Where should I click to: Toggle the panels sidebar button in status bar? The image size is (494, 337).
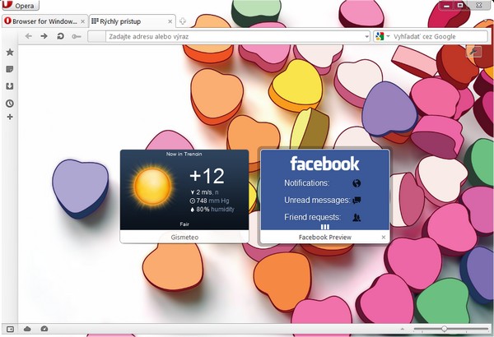(10, 329)
